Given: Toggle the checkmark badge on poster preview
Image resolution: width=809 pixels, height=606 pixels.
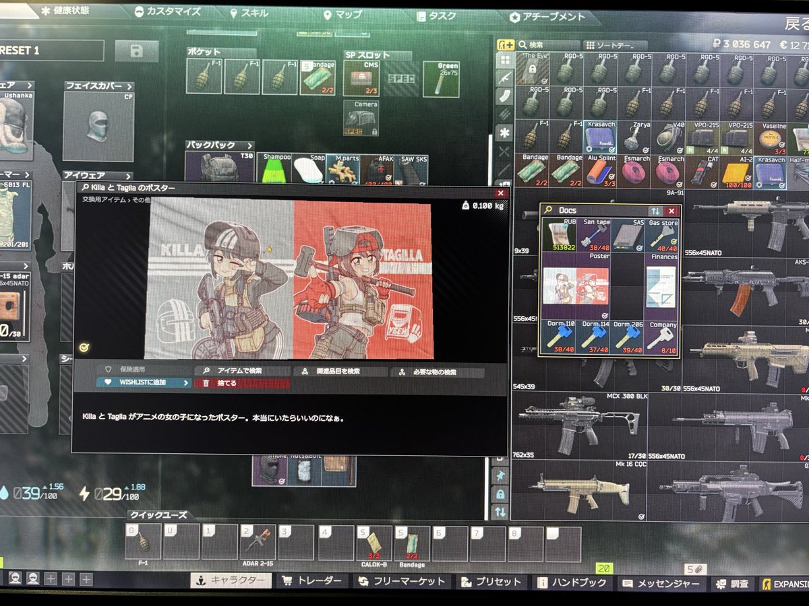Looking at the screenshot, I should click(85, 347).
